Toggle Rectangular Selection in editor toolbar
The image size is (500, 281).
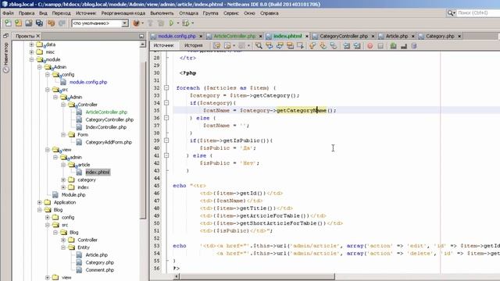pyautogui.click(x=300, y=46)
